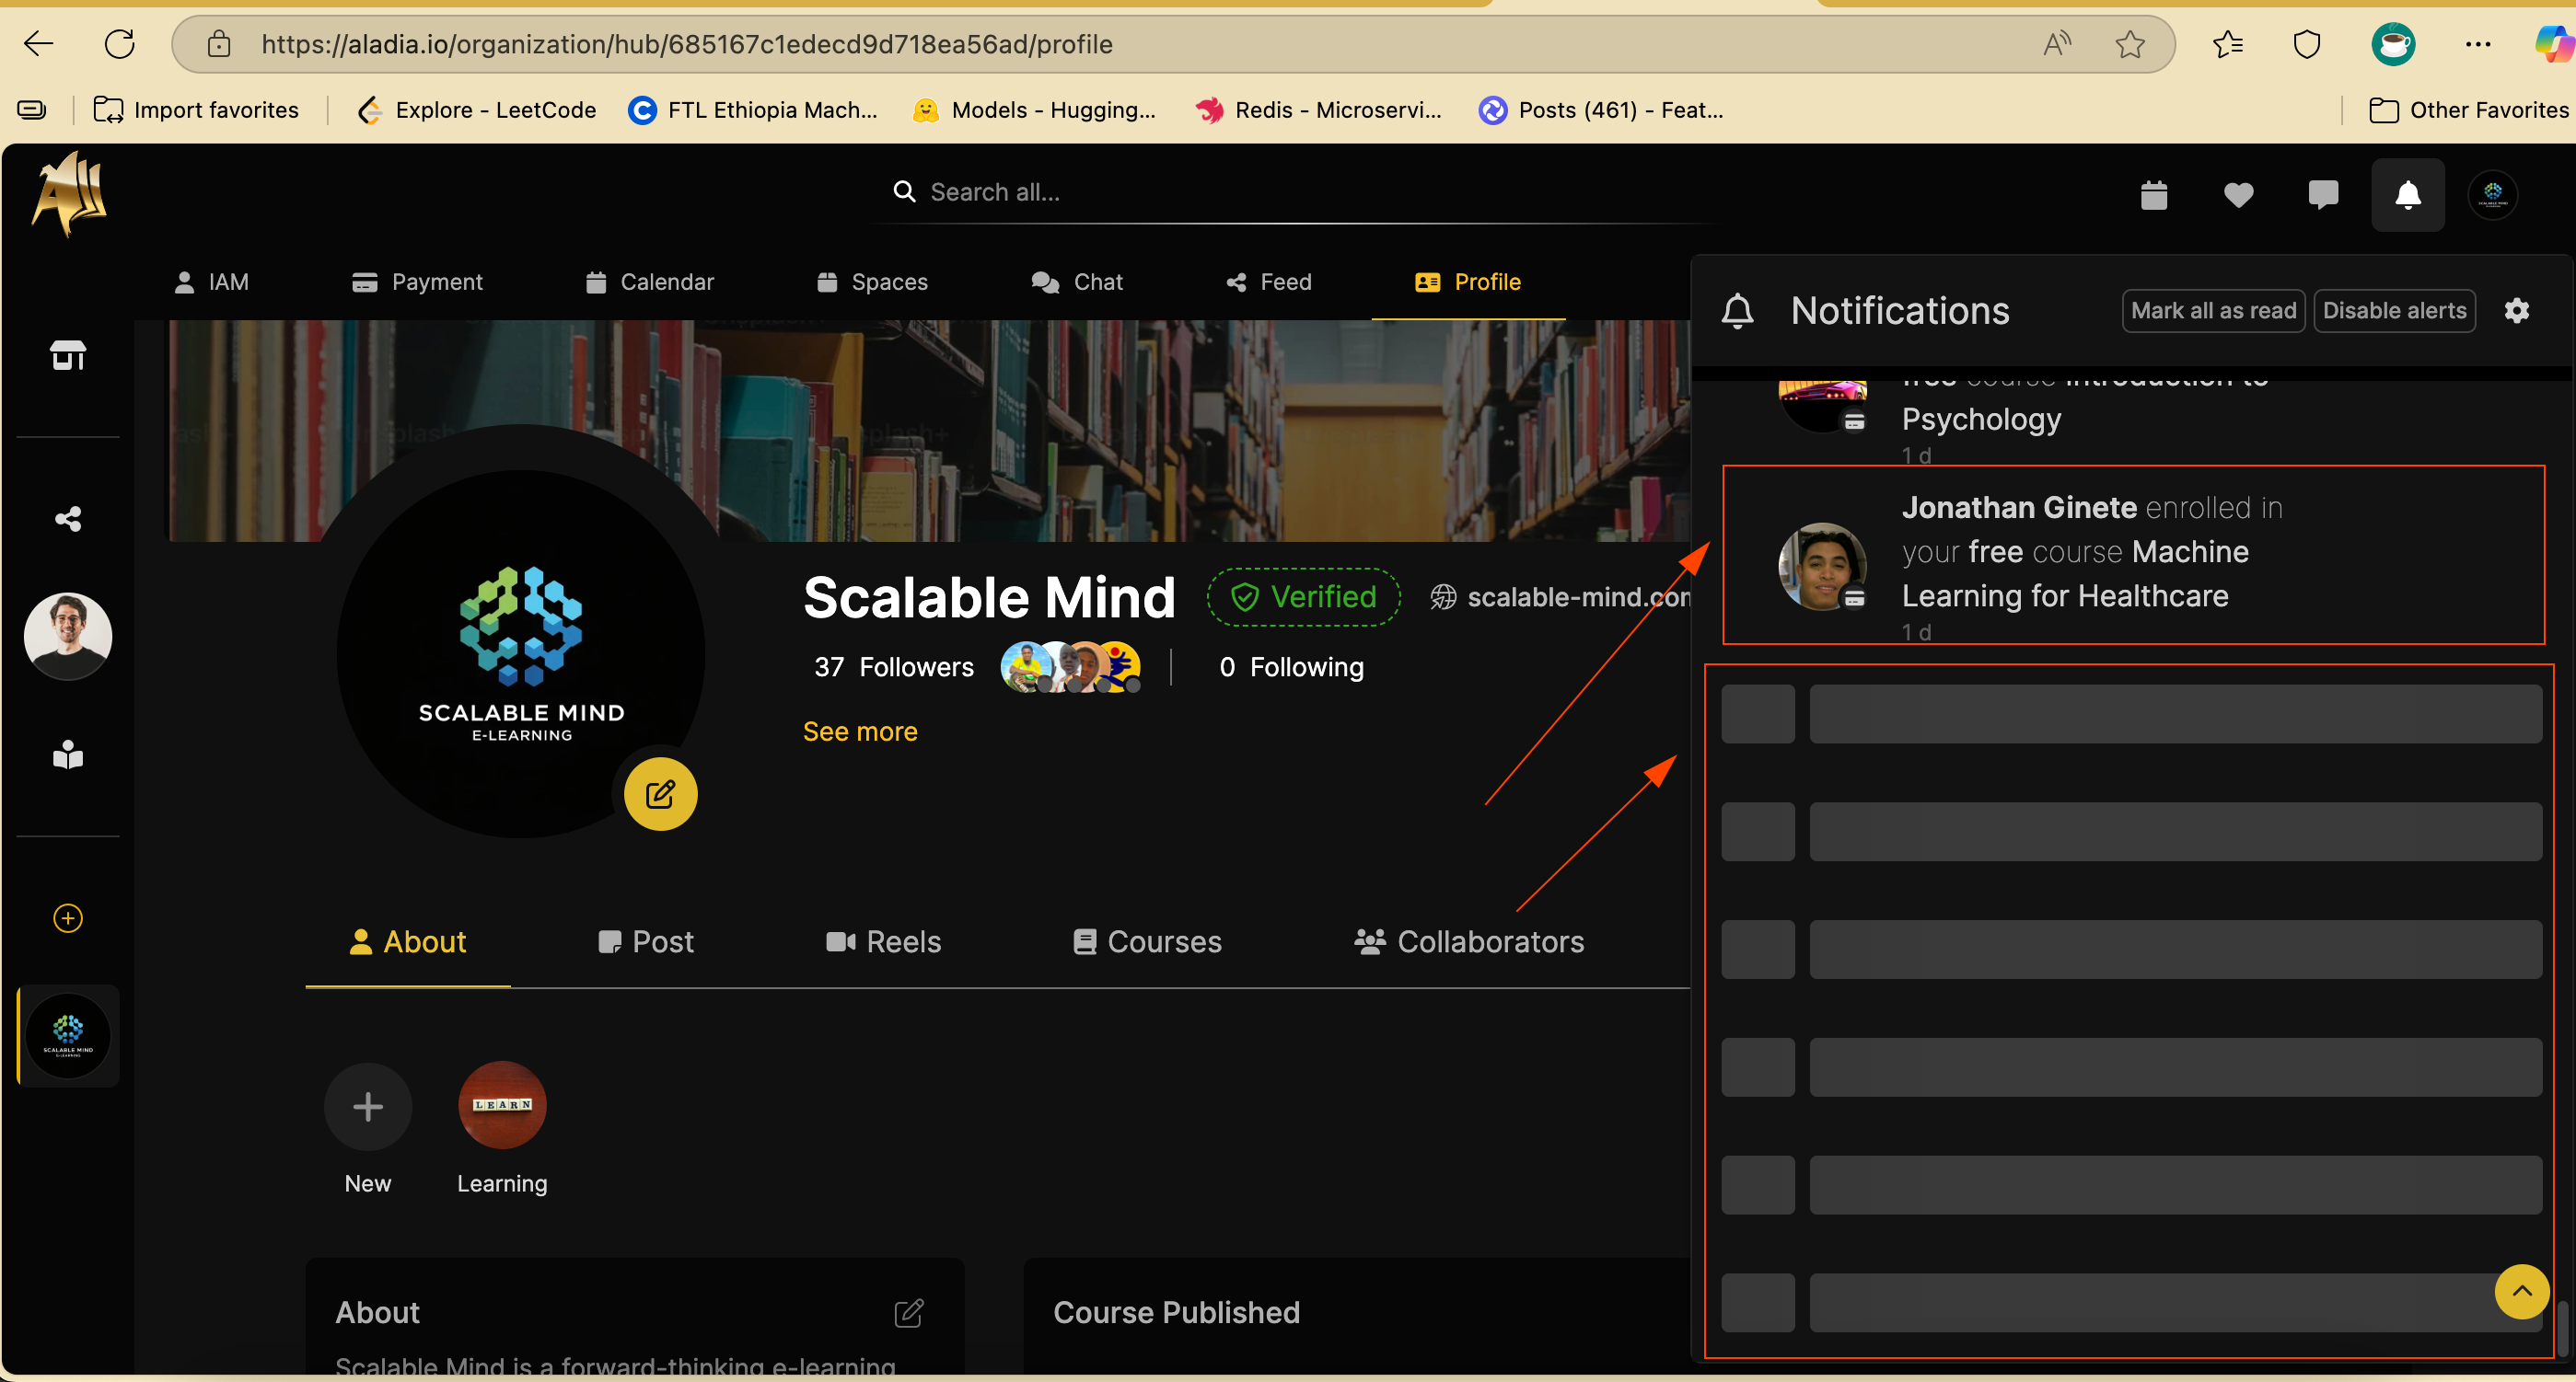Click the See more link
Screen dimensions: 2576x1382
click(x=860, y=732)
